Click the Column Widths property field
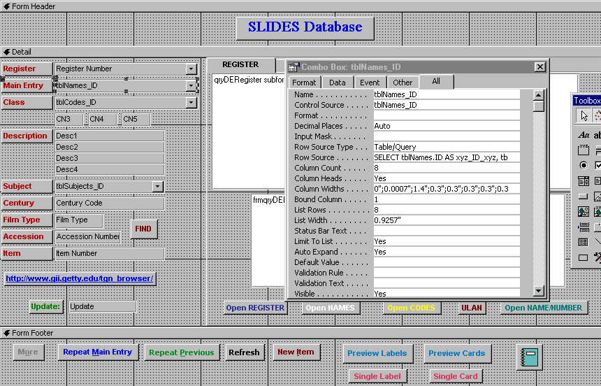 (447, 189)
